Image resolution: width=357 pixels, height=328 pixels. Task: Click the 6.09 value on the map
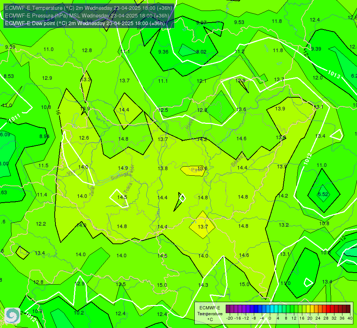coord(5,134)
